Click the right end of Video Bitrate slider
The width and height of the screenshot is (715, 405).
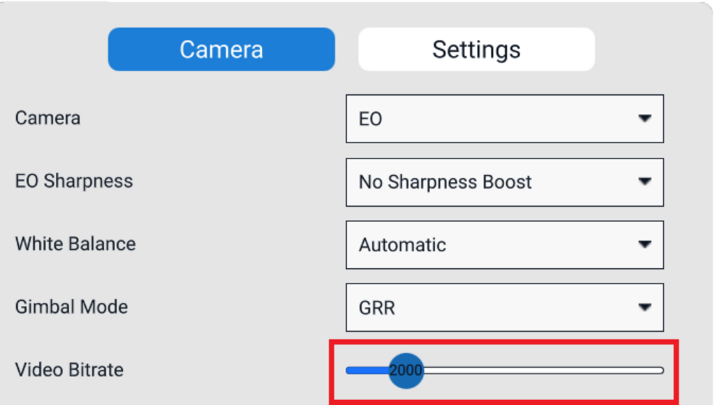(660, 370)
